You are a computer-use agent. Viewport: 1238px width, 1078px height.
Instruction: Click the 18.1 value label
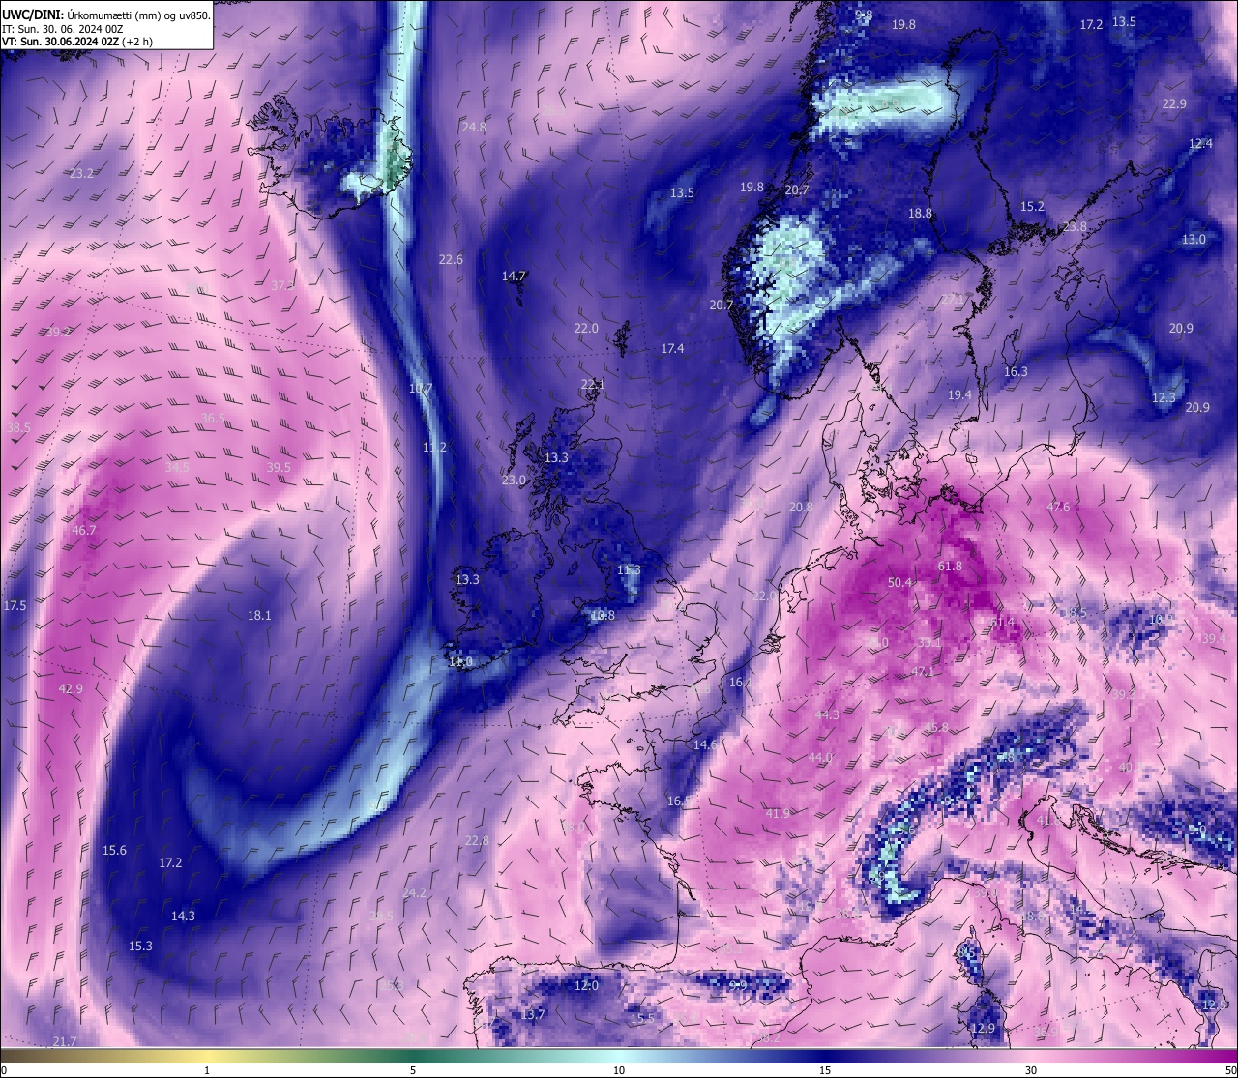click(x=259, y=615)
